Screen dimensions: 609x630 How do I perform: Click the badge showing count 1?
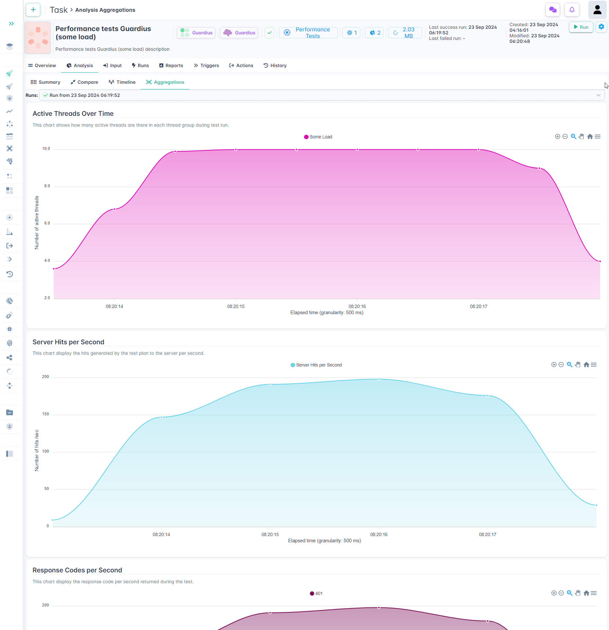[x=351, y=33]
